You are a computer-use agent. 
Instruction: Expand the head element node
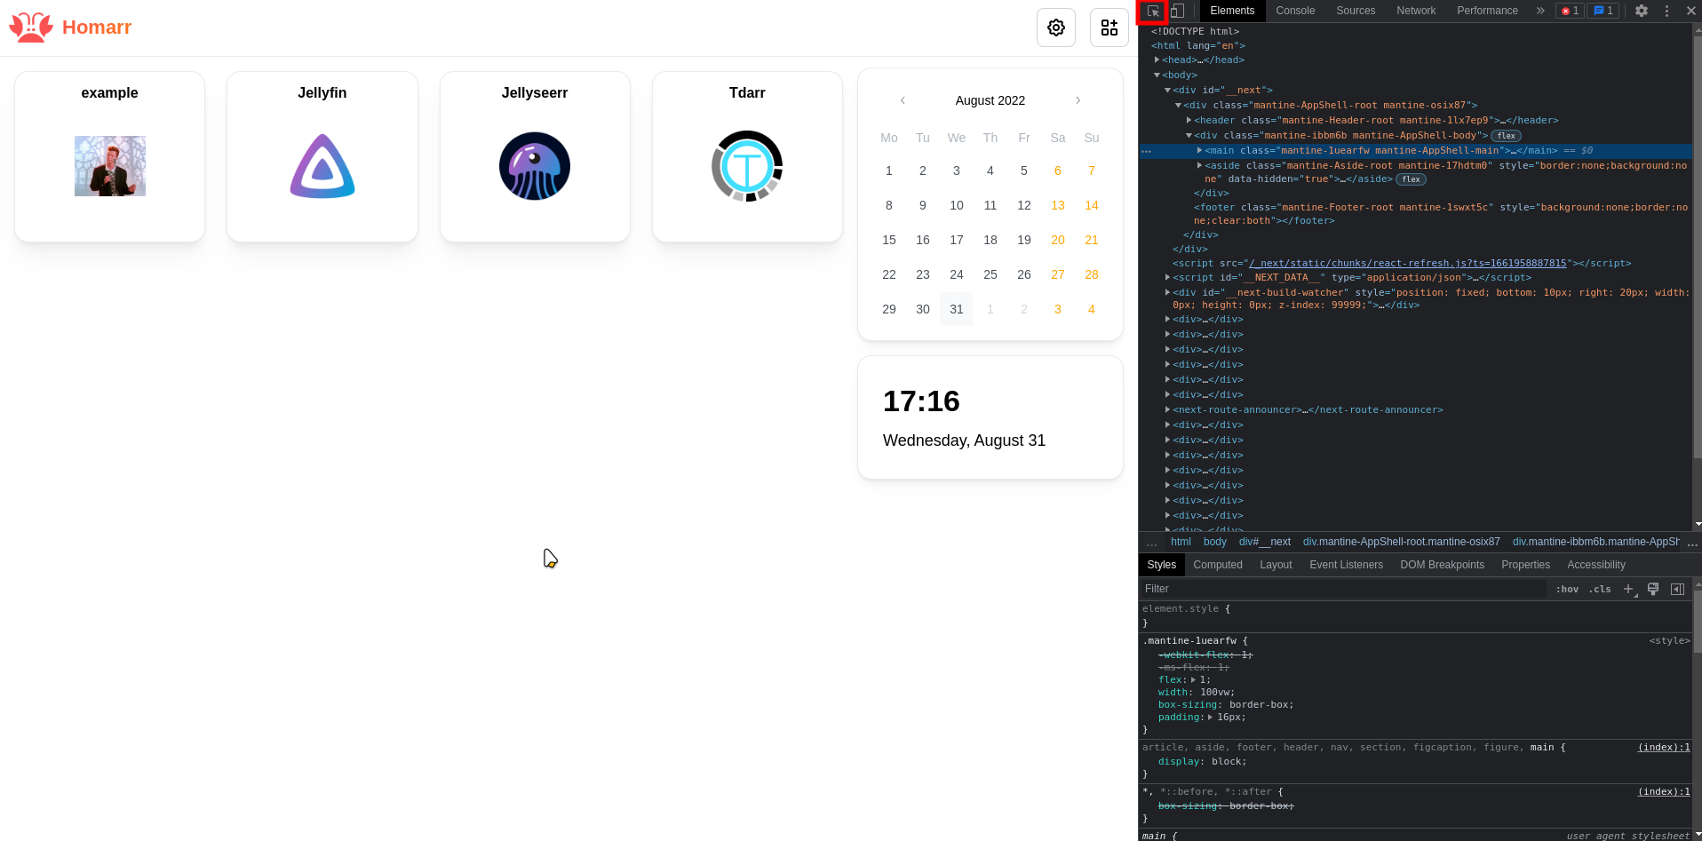1157,60
